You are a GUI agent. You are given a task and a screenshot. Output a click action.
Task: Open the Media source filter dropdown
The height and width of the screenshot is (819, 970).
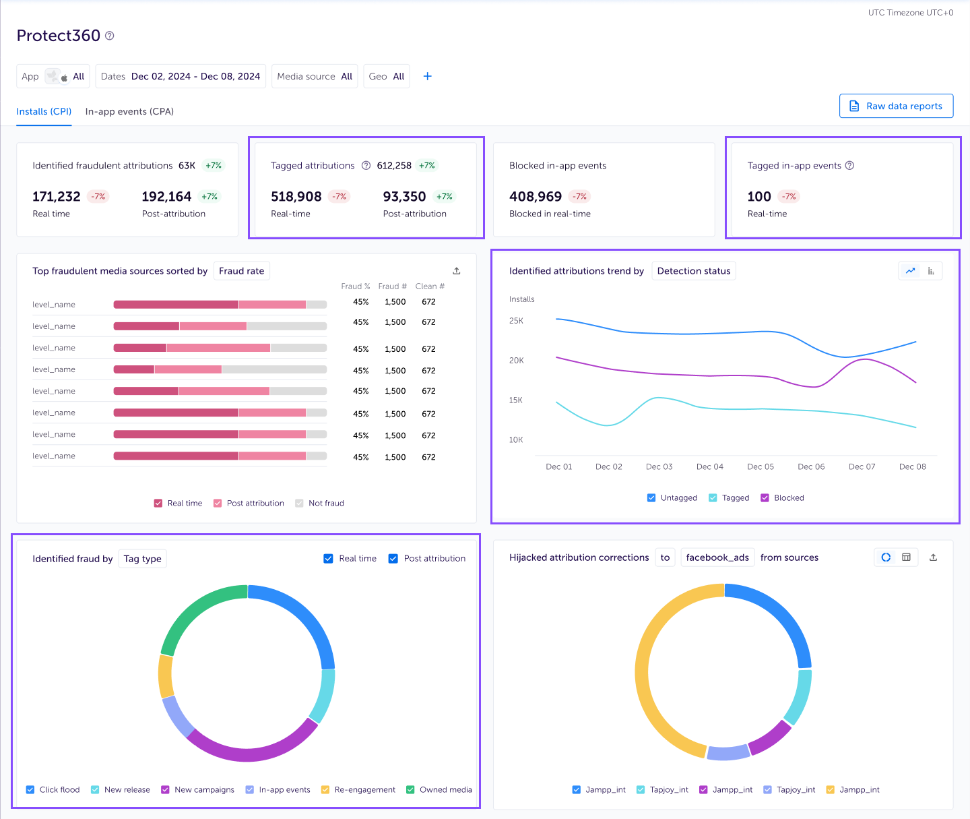pos(315,76)
